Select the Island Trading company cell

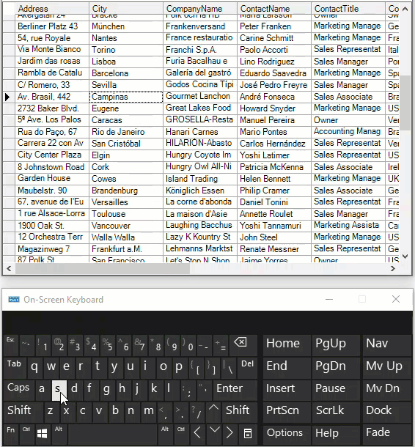click(200, 179)
